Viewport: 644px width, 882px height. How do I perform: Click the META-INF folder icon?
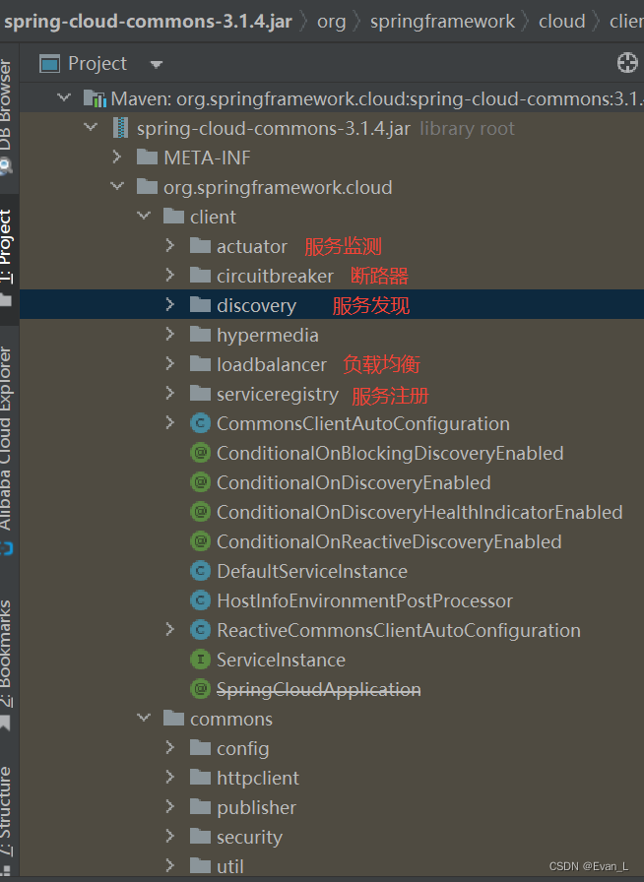(145, 157)
